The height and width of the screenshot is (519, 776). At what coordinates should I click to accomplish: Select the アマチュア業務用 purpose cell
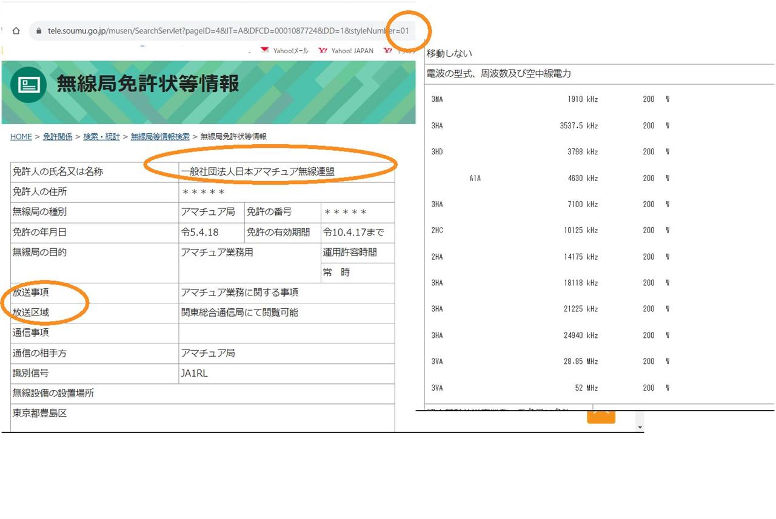pyautogui.click(x=249, y=263)
